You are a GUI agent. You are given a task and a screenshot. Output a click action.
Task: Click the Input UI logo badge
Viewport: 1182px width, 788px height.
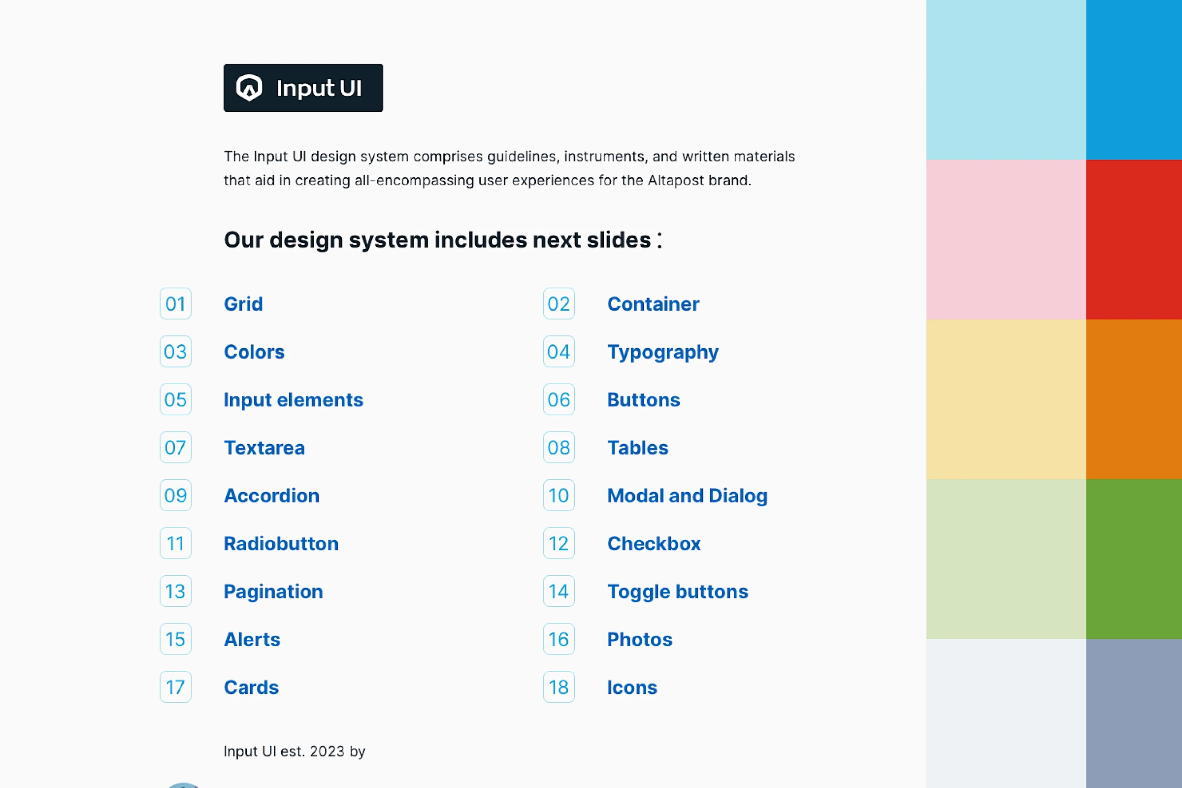click(303, 88)
